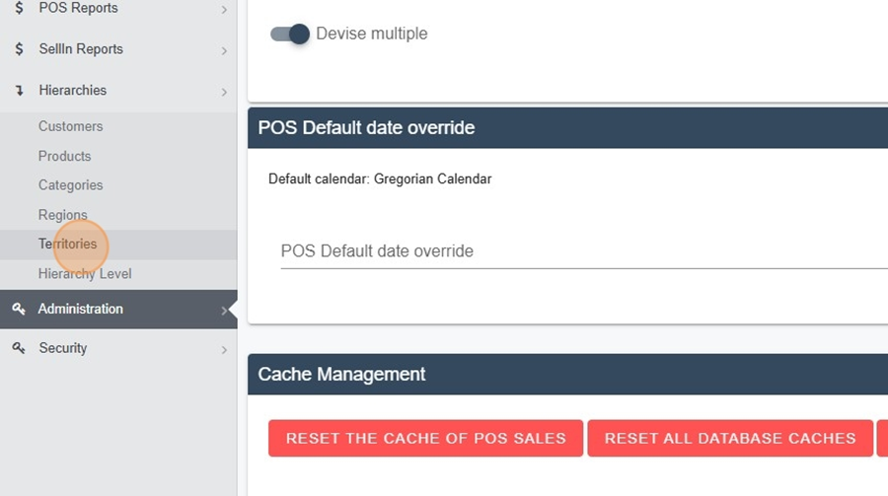
Task: Expand the SellIn Reports chevron
Action: 224,51
